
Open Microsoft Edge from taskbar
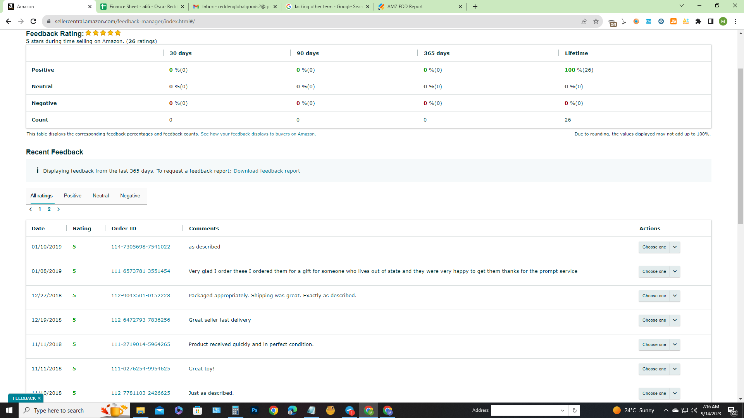point(293,410)
